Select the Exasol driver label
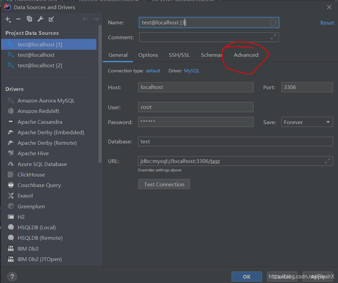Screen dimensions: 338x283 [25, 195]
